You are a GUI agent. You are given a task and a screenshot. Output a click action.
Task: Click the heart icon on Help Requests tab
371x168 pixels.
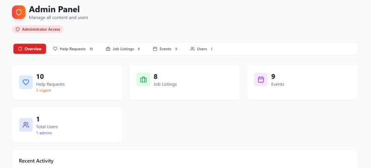(55, 49)
